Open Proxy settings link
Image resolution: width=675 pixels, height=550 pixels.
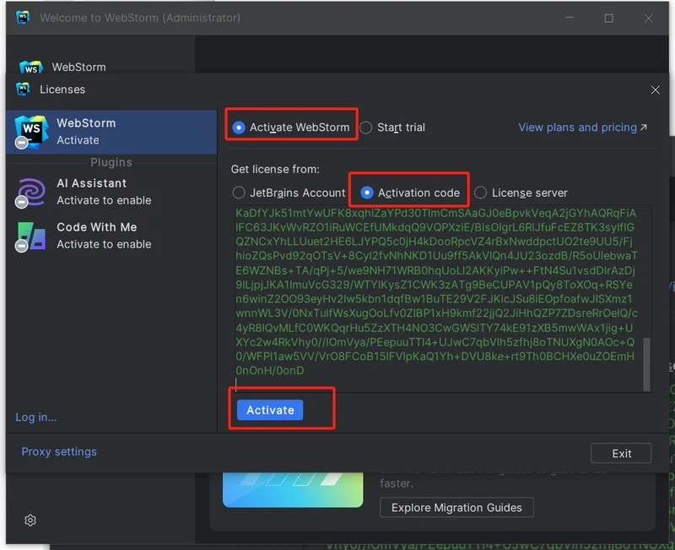click(59, 451)
